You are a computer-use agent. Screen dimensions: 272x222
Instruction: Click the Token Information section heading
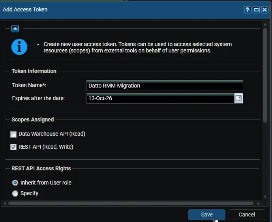34,71
